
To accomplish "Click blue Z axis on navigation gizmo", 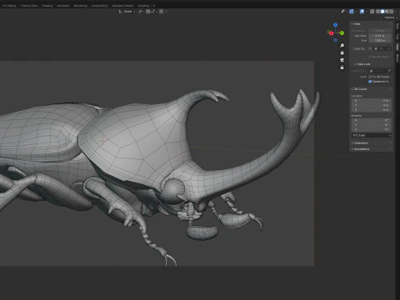I will pos(336,25).
